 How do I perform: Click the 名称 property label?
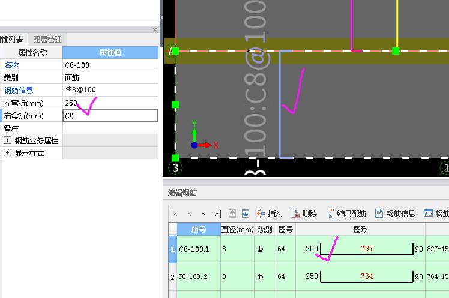pyautogui.click(x=12, y=65)
